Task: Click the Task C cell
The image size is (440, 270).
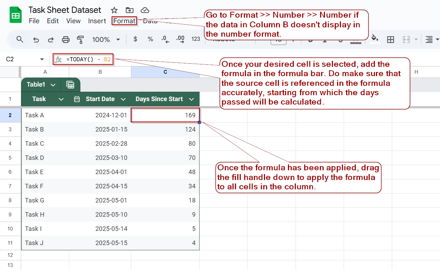Action: [x=45, y=144]
